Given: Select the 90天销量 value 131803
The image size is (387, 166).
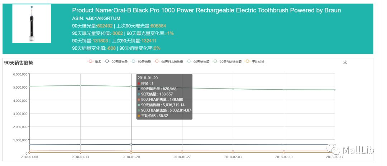Looking at the screenshot, I should 100,41.
